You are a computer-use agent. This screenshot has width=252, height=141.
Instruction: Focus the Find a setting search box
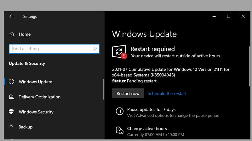[54, 49]
